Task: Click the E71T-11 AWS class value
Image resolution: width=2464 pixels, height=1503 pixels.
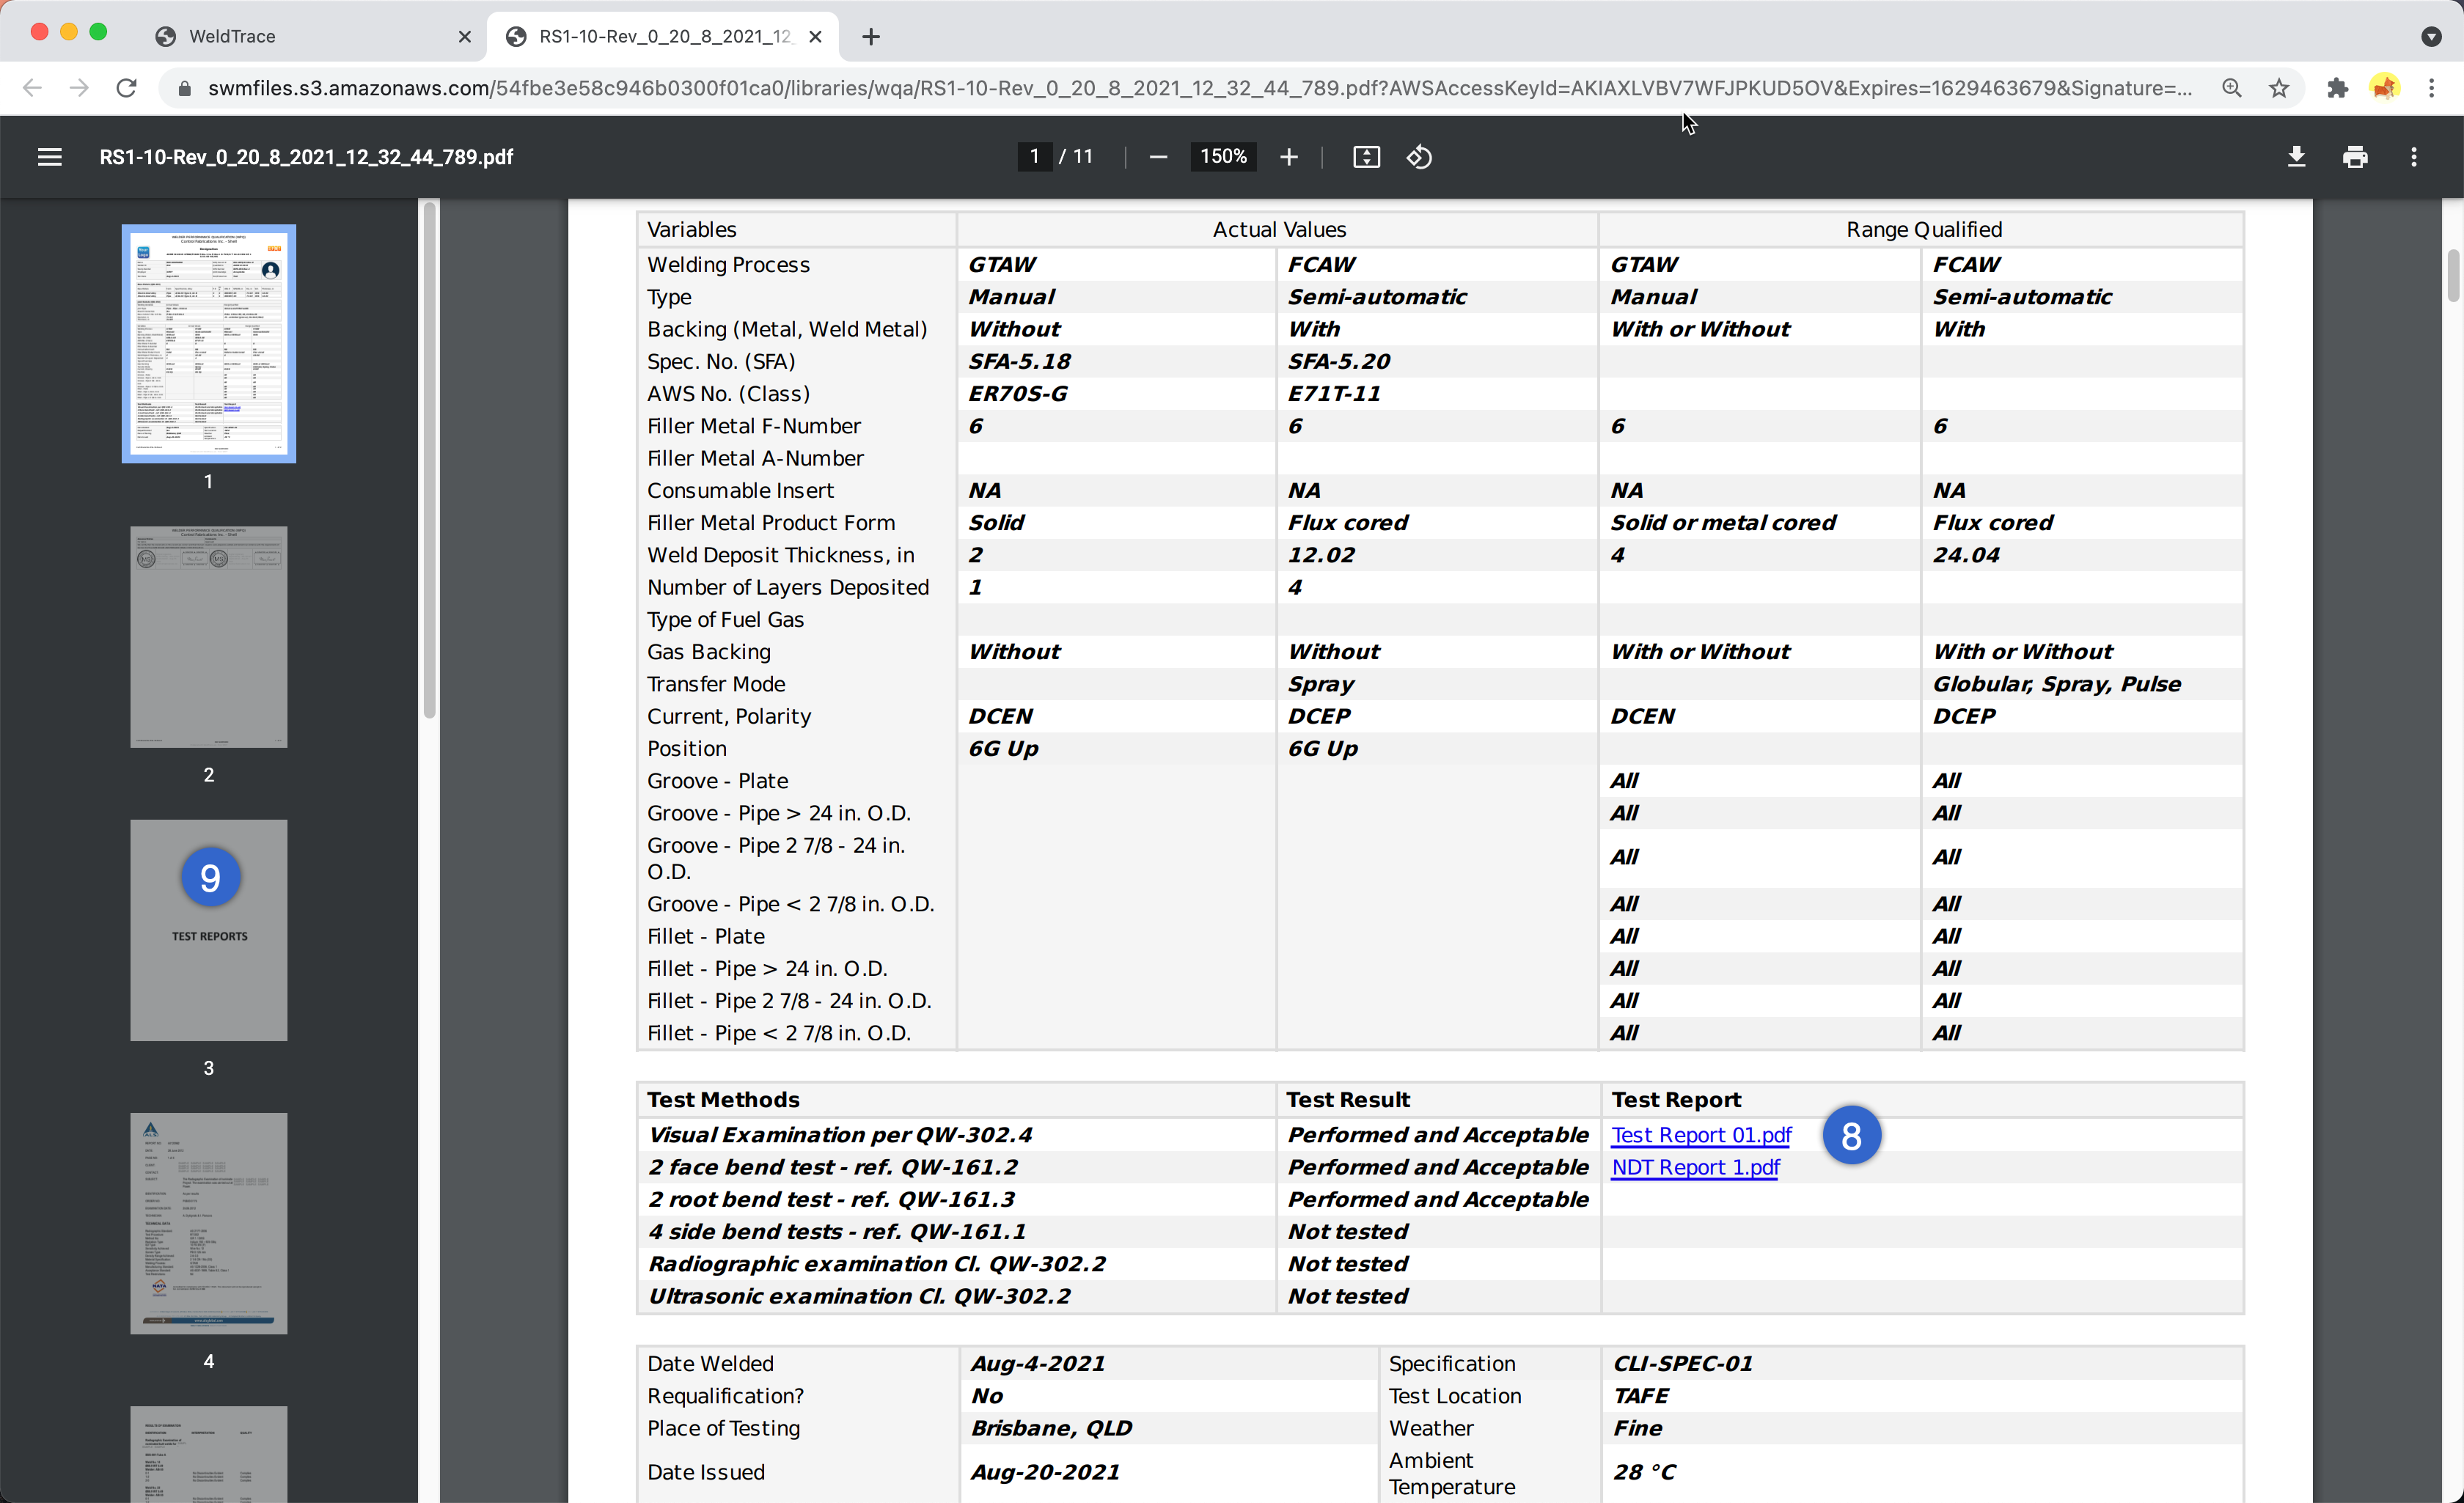Action: click(1334, 394)
